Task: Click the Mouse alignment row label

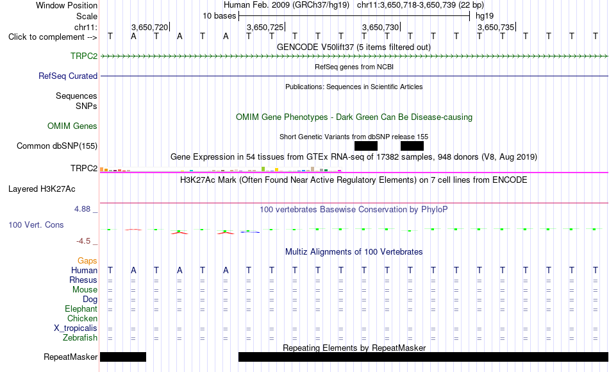Action: coord(85,290)
